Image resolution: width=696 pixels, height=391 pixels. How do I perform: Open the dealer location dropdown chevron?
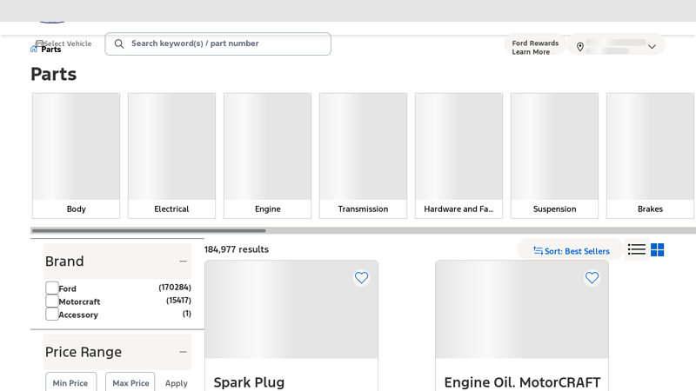(652, 47)
